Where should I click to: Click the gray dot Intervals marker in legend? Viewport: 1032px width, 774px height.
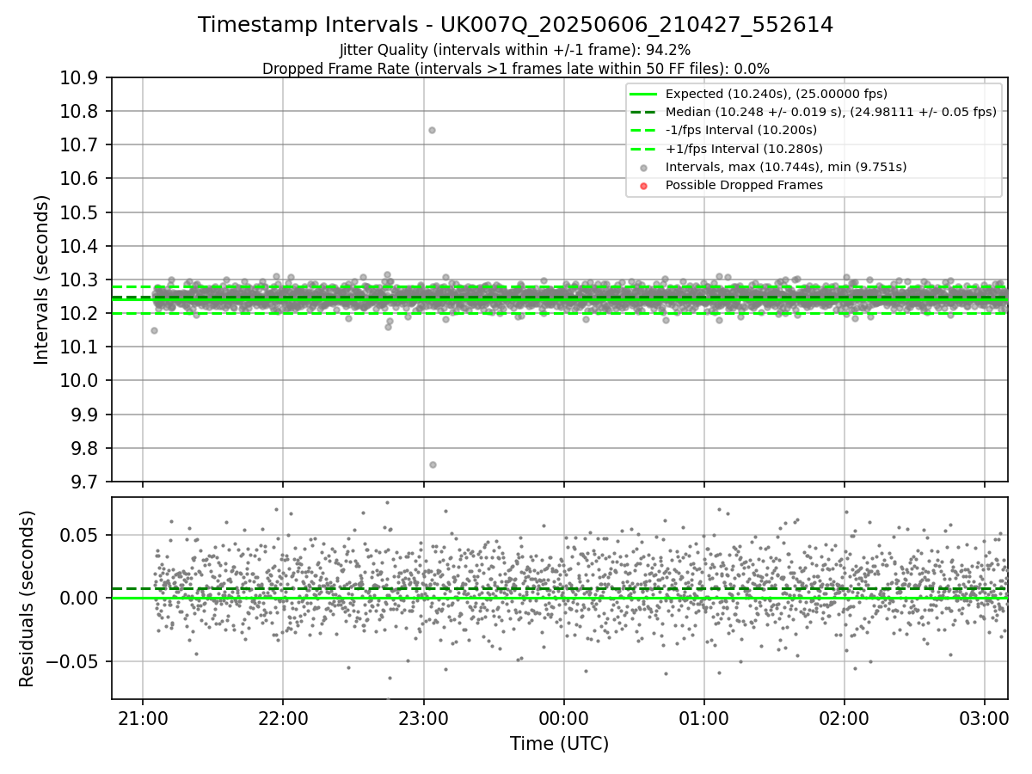click(643, 168)
